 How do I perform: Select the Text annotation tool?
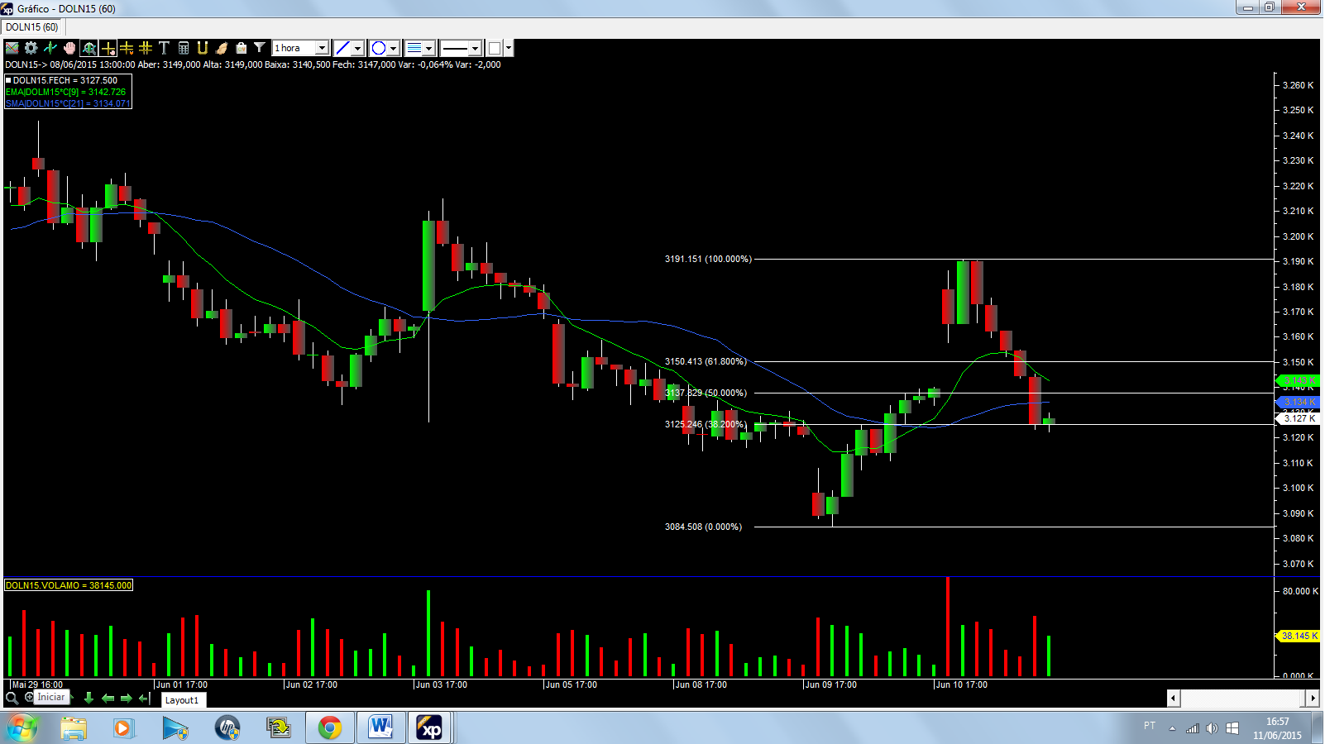point(164,48)
